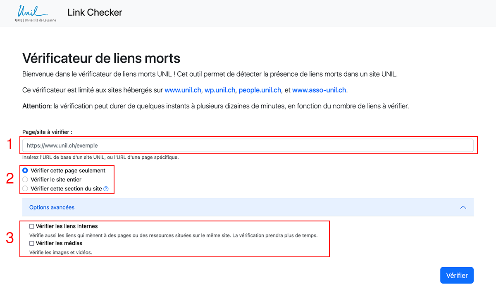Screen dimensions: 496x296
Task: Open the www.unil.ch link
Action: [183, 90]
